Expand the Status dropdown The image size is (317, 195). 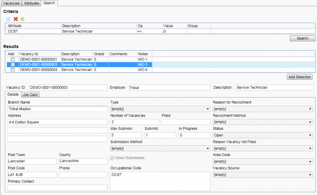coord(263,135)
